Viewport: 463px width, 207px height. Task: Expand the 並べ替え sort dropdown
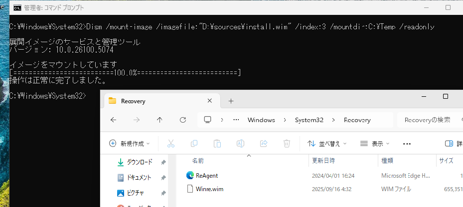(x=327, y=143)
